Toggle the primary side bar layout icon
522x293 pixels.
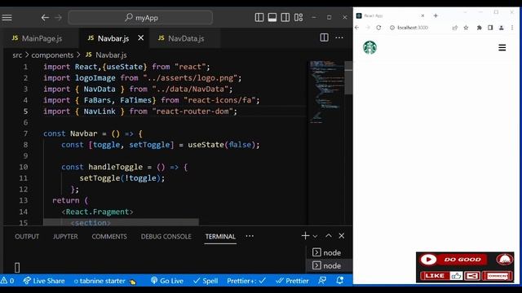[x=259, y=18]
